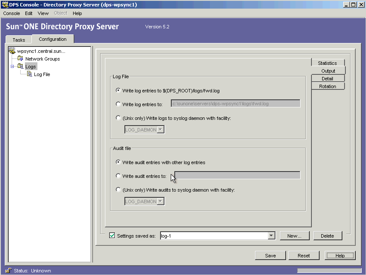
Task: Switch to the Tasks tab
Action: 18,40
